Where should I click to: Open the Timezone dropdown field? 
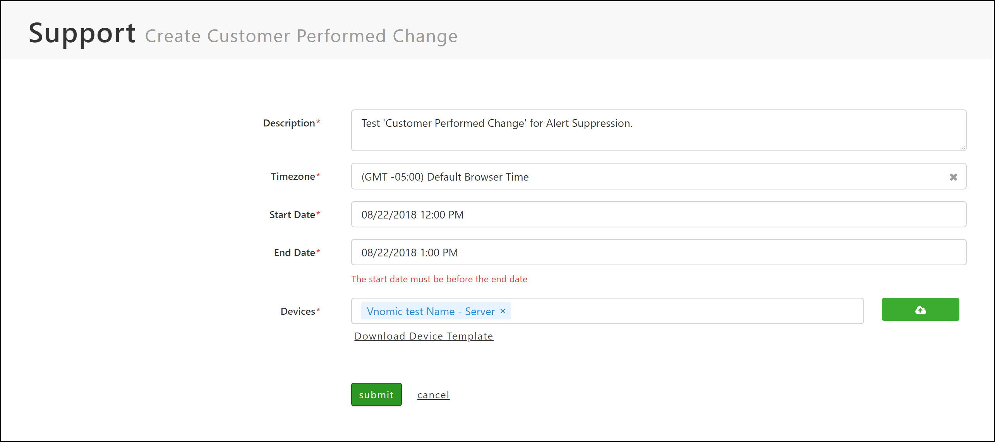(x=659, y=176)
